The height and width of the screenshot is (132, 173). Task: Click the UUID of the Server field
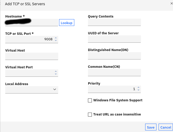pyautogui.click(x=114, y=39)
